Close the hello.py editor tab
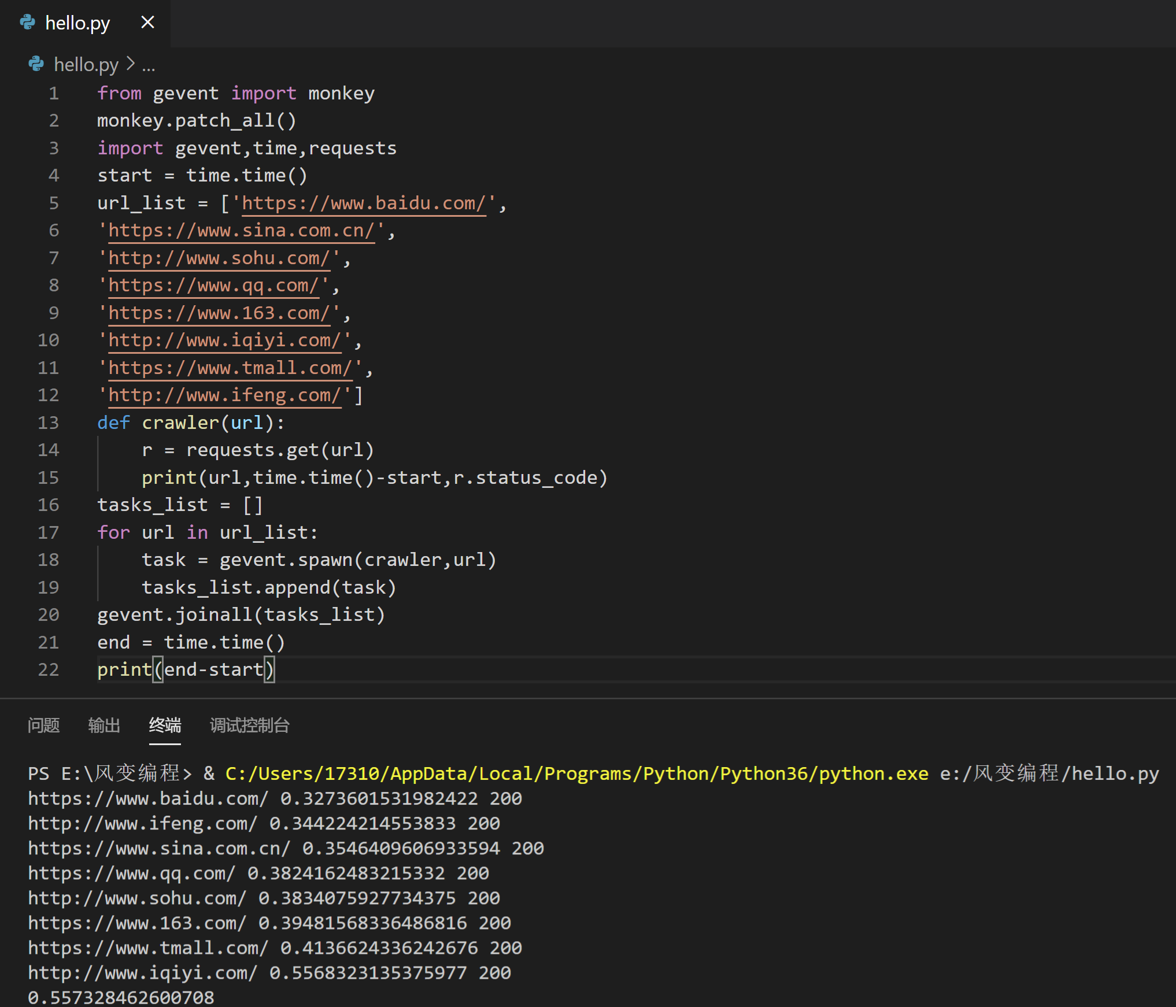Screen dimensions: 1176x1007 147,23
